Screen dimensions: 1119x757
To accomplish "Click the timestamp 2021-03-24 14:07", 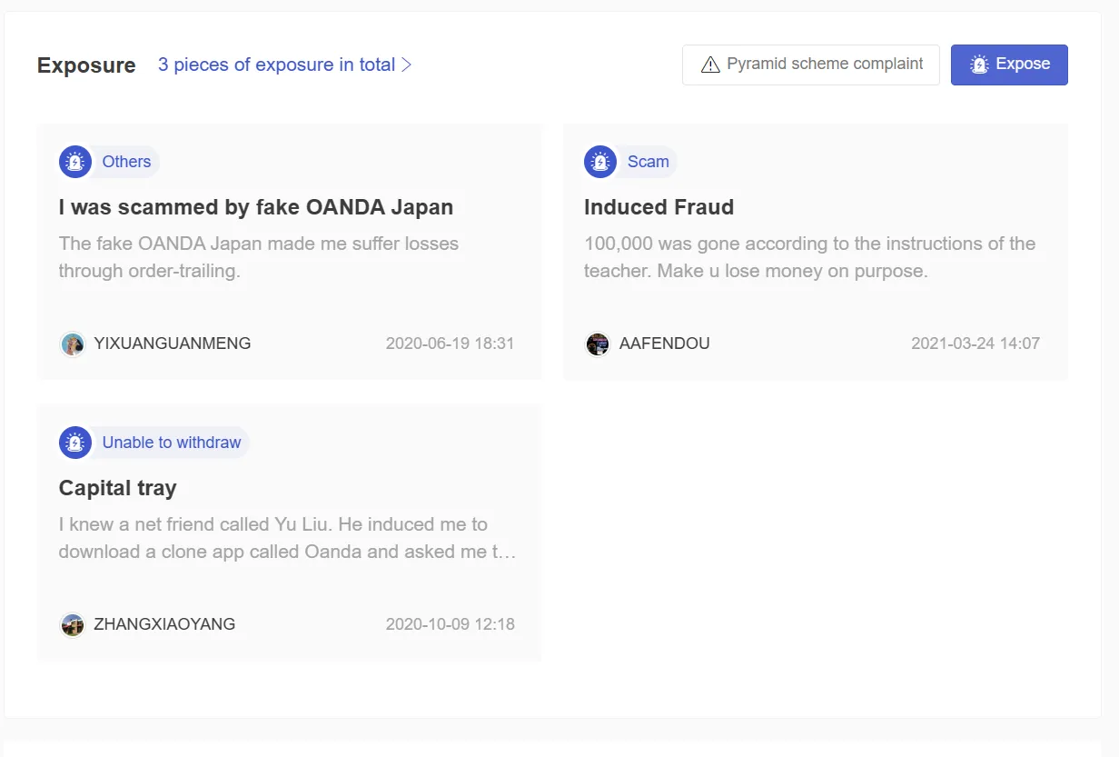I will 975,344.
